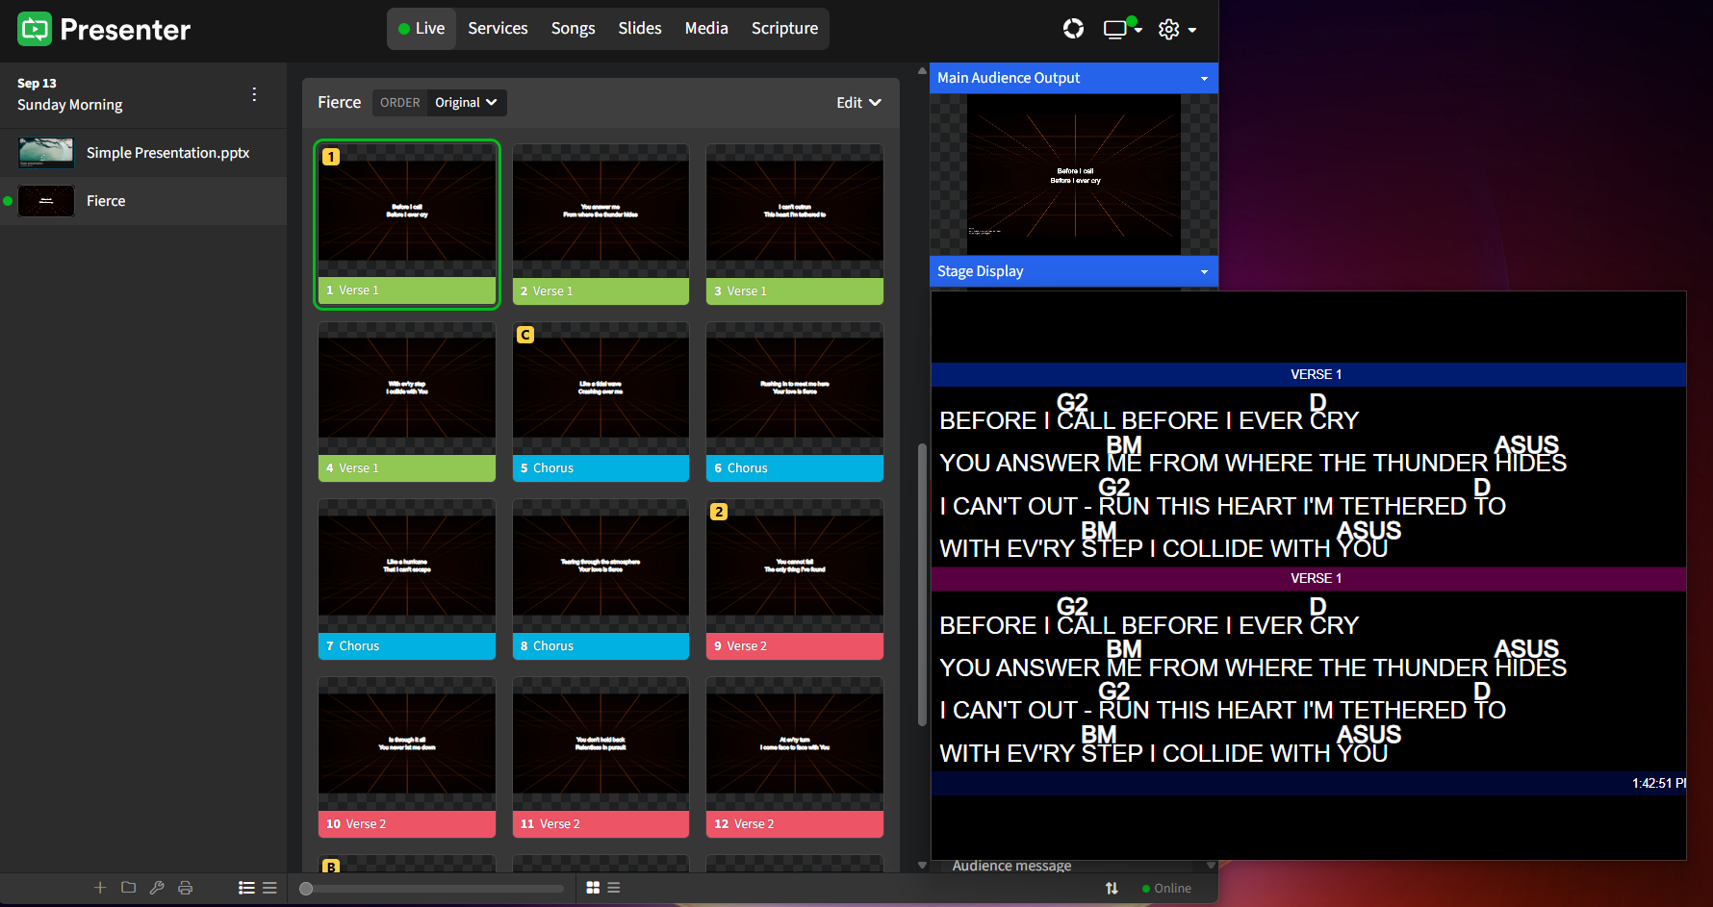Screen dimensions: 1713x907
Task: Click the yellow 2 hotkey badge on slide 9
Action: [719, 512]
